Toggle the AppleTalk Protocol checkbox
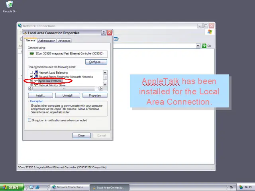The image size is (255, 191). click(x=31, y=81)
